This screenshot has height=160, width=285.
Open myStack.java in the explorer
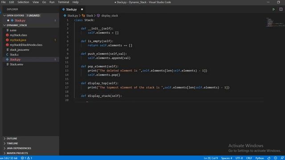click(x=18, y=40)
